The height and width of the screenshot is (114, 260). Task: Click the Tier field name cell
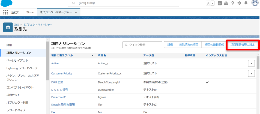[100, 104]
